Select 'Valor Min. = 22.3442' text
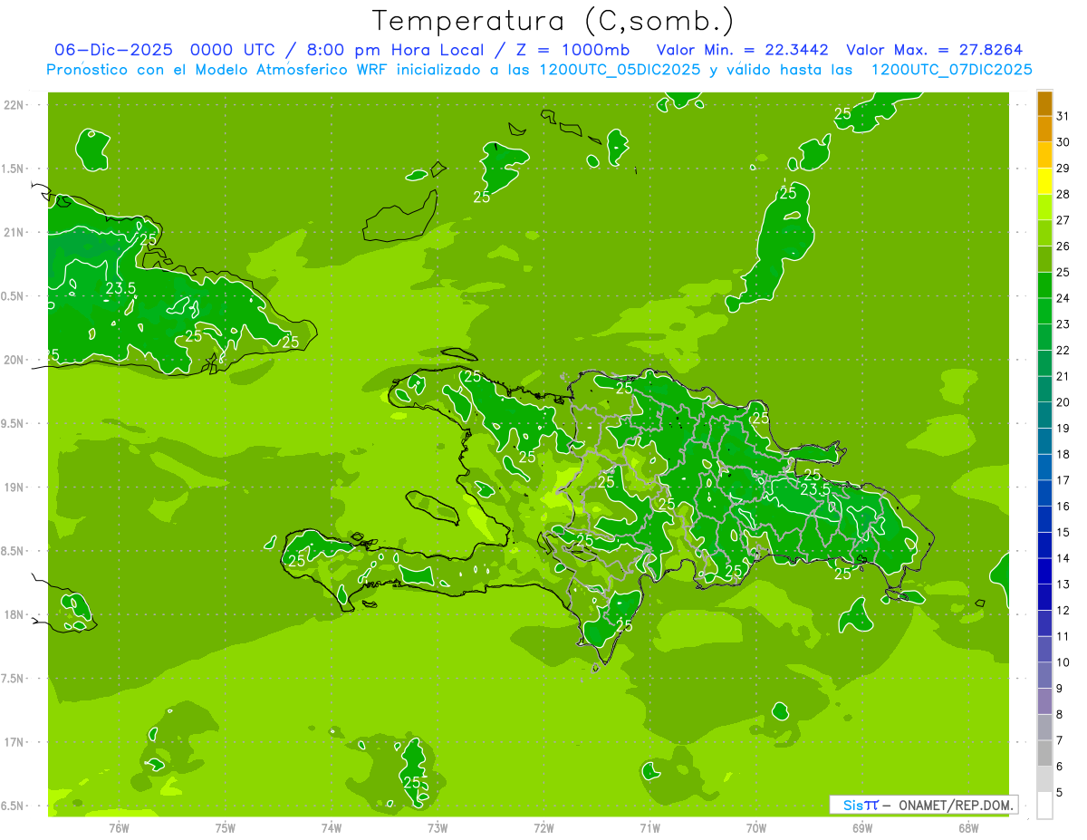 (x=742, y=50)
